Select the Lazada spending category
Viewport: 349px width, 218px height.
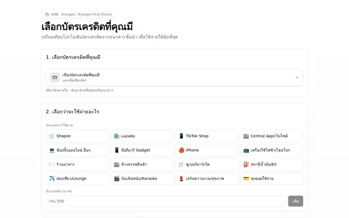pyautogui.click(x=142, y=136)
